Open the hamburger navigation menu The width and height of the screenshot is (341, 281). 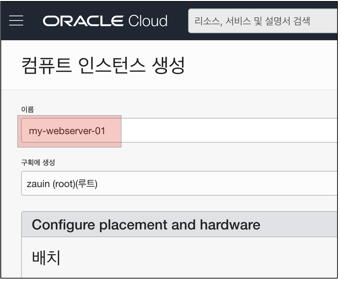[16, 21]
